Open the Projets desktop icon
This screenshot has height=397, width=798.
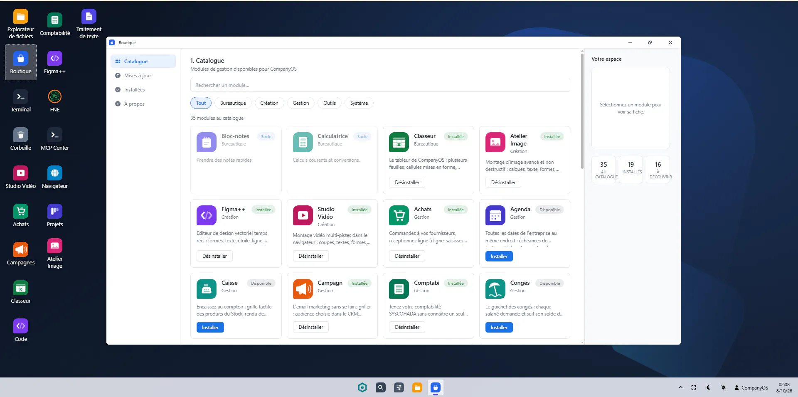coord(55,215)
